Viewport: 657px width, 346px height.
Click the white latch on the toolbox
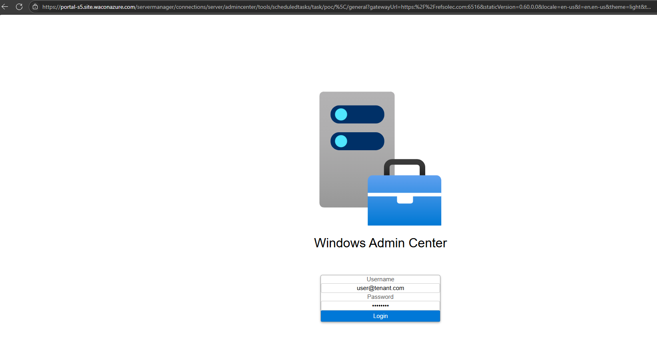click(404, 200)
